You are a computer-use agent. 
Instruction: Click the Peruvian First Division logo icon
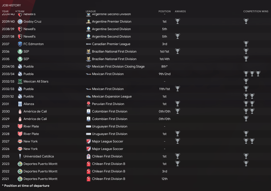tap(88, 104)
